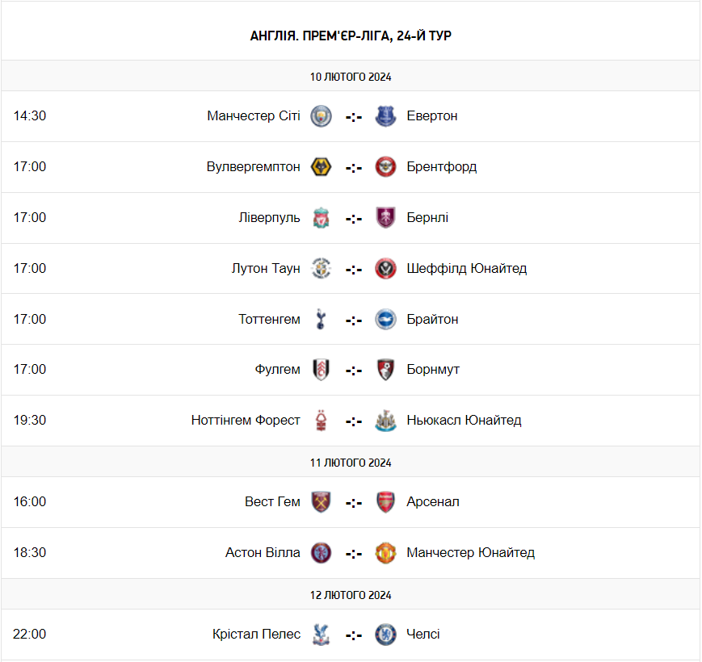Click the 22:00 Крістал Пелес match time
This screenshot has height=662, width=702.
point(30,635)
